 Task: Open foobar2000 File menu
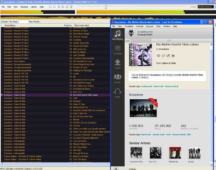pos(3,7)
